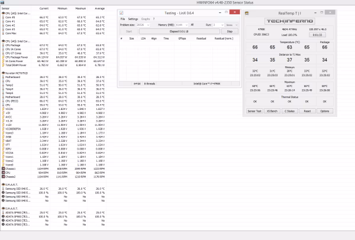Click the LinX title bar app icon
This screenshot has width=355, height=240.
pos(121,13)
